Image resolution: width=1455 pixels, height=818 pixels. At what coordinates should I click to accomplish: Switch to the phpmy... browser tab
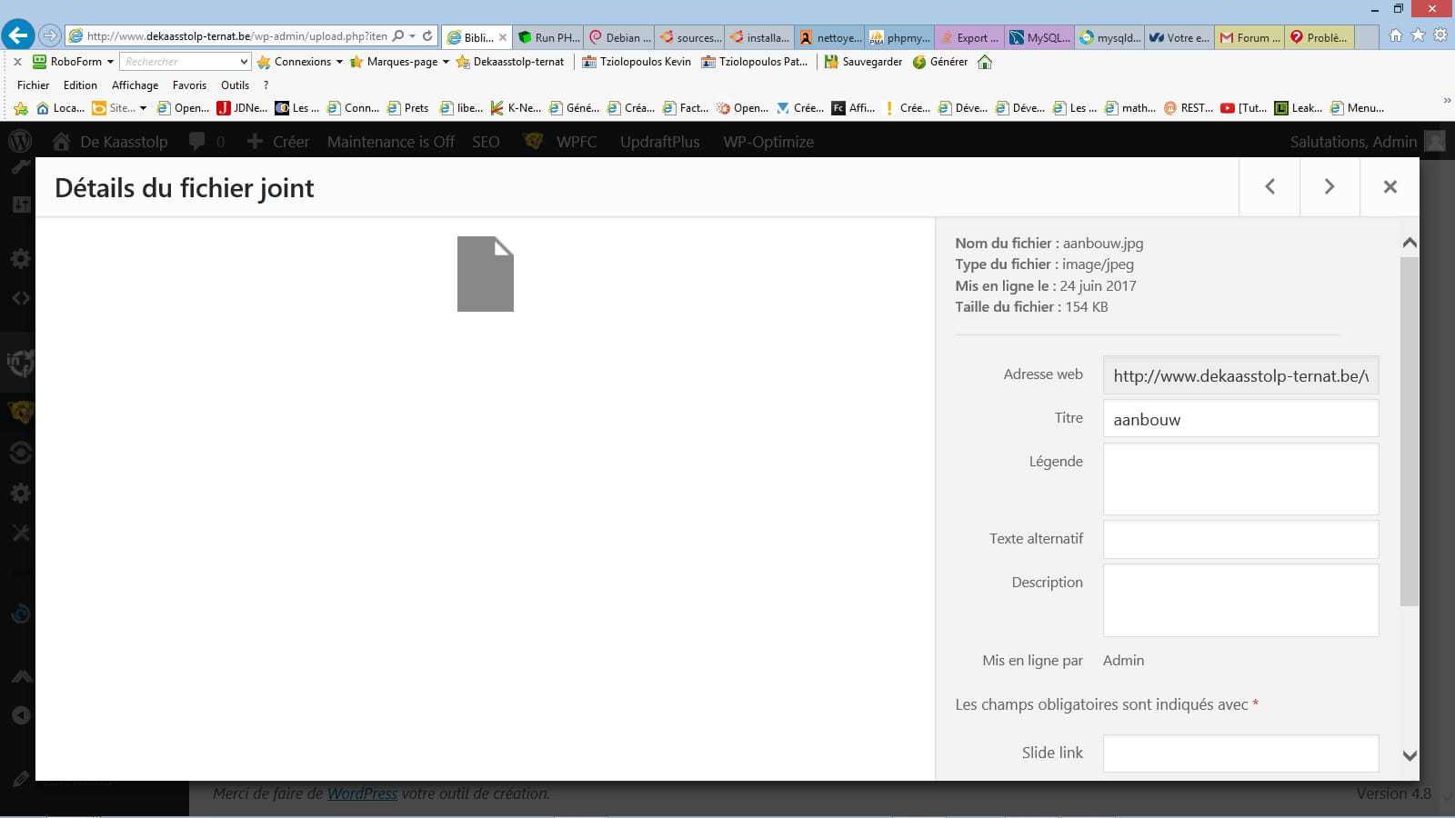[900, 37]
